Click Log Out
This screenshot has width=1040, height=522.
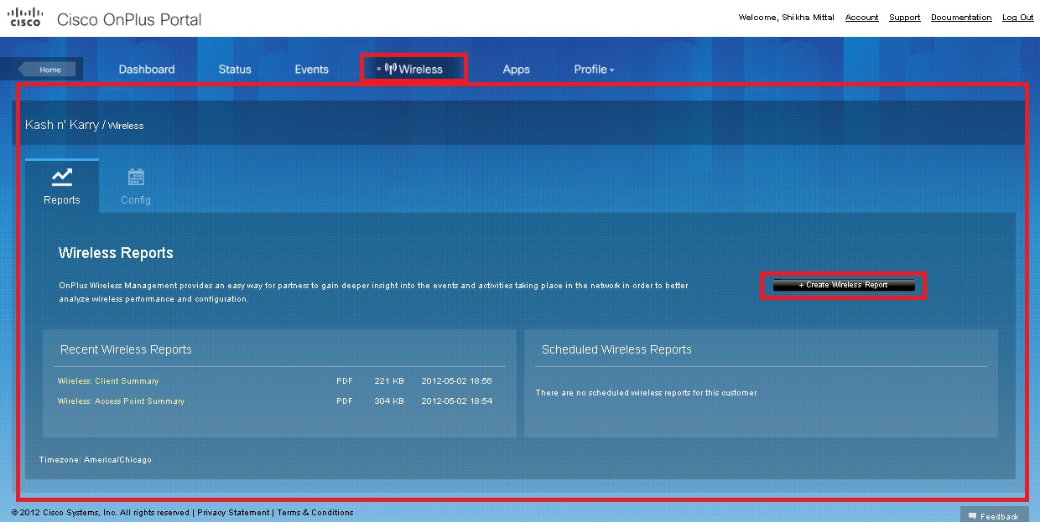(1018, 18)
